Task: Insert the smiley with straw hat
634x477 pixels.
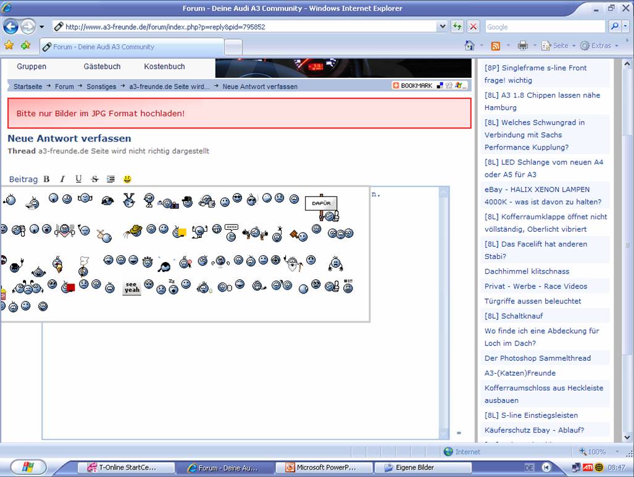Action: pyautogui.click(x=133, y=230)
